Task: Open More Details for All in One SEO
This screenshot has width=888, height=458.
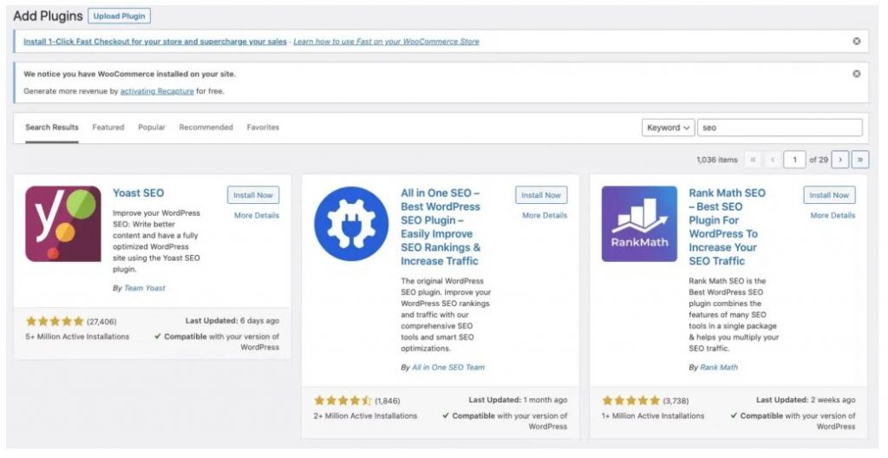Action: coord(545,215)
